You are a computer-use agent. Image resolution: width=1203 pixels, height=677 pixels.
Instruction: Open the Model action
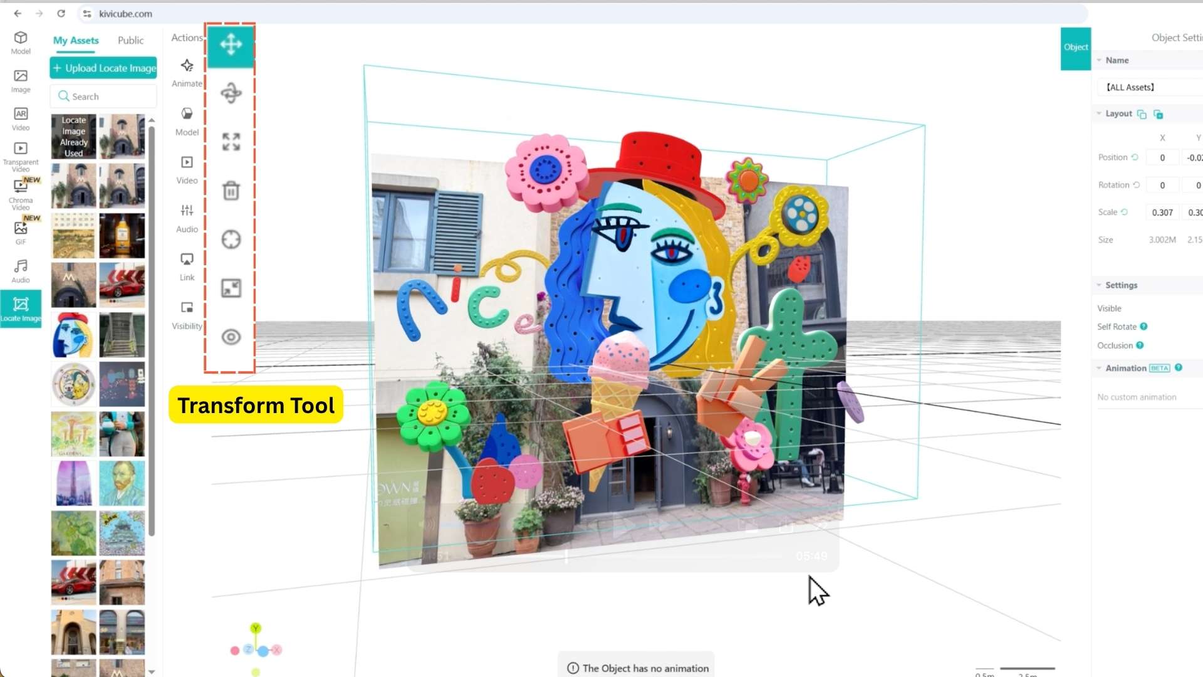click(187, 122)
